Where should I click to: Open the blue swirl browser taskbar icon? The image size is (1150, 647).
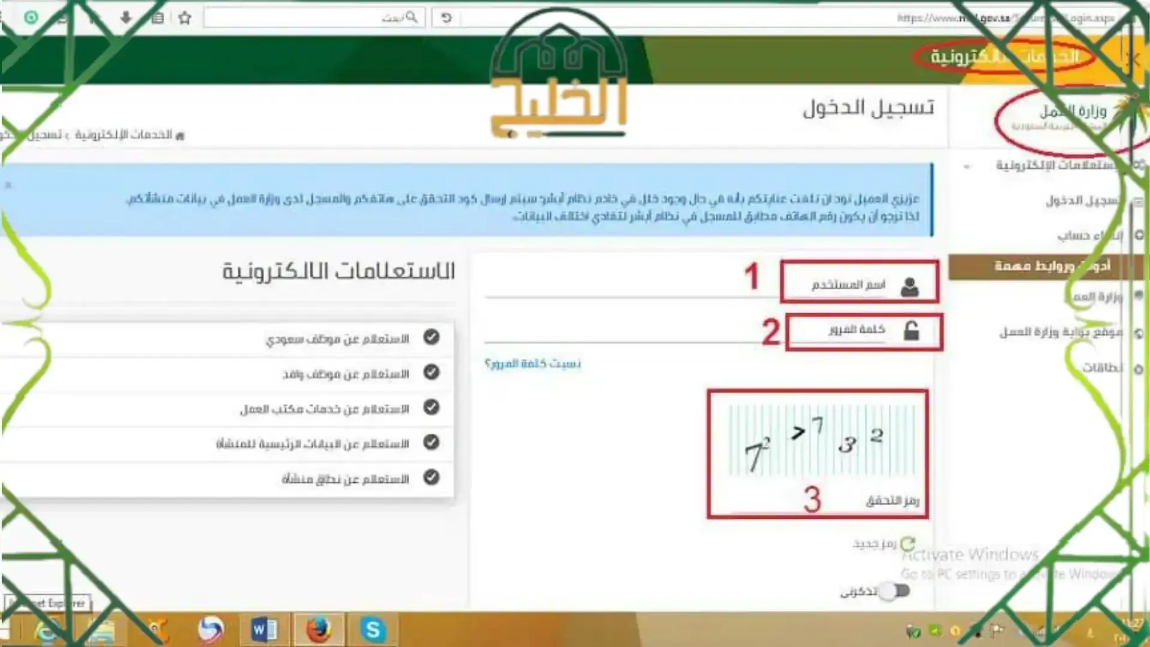click(x=210, y=630)
